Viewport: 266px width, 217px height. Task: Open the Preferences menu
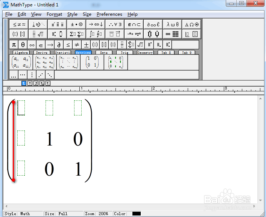click(x=109, y=14)
